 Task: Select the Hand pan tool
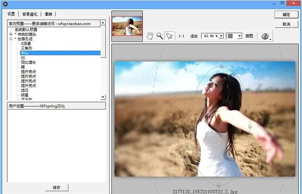(150, 36)
